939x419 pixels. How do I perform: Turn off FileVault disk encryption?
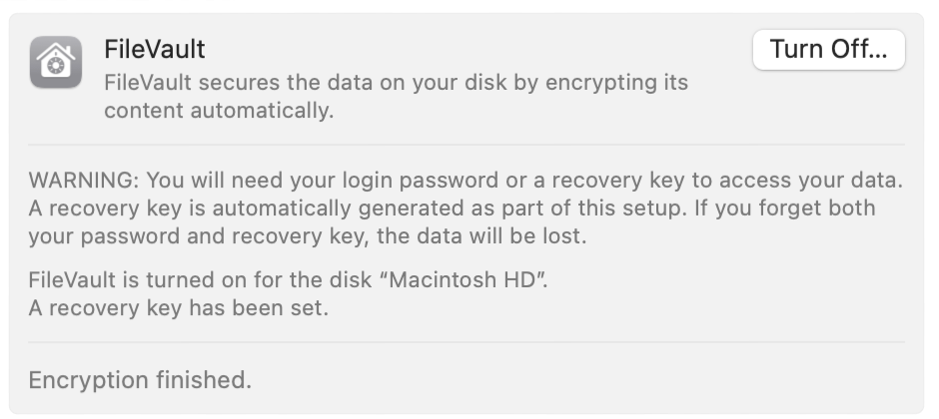(x=829, y=50)
